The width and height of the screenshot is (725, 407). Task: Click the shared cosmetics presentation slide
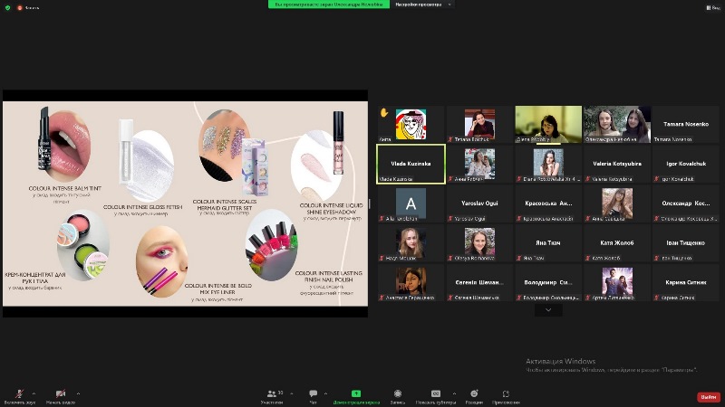tap(185, 203)
